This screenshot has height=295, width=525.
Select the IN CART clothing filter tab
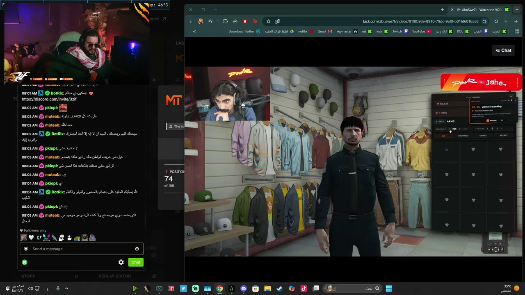[503, 136]
